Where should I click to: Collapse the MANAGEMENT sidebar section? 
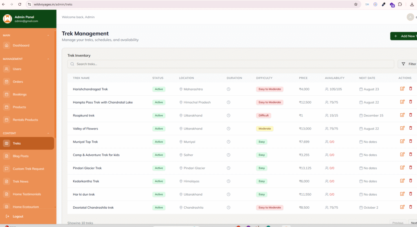tap(48, 59)
